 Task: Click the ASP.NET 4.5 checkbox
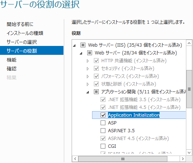coord(103,139)
